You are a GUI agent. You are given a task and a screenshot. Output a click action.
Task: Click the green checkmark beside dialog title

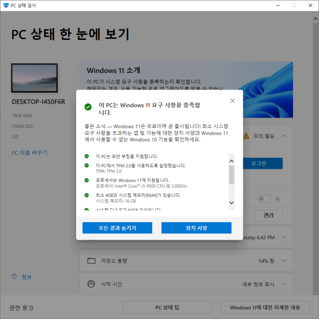[88, 107]
